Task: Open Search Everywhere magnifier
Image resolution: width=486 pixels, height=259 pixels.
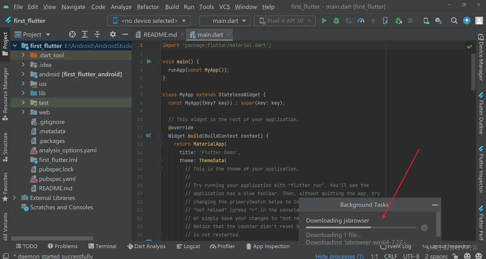Action: pyautogui.click(x=454, y=21)
